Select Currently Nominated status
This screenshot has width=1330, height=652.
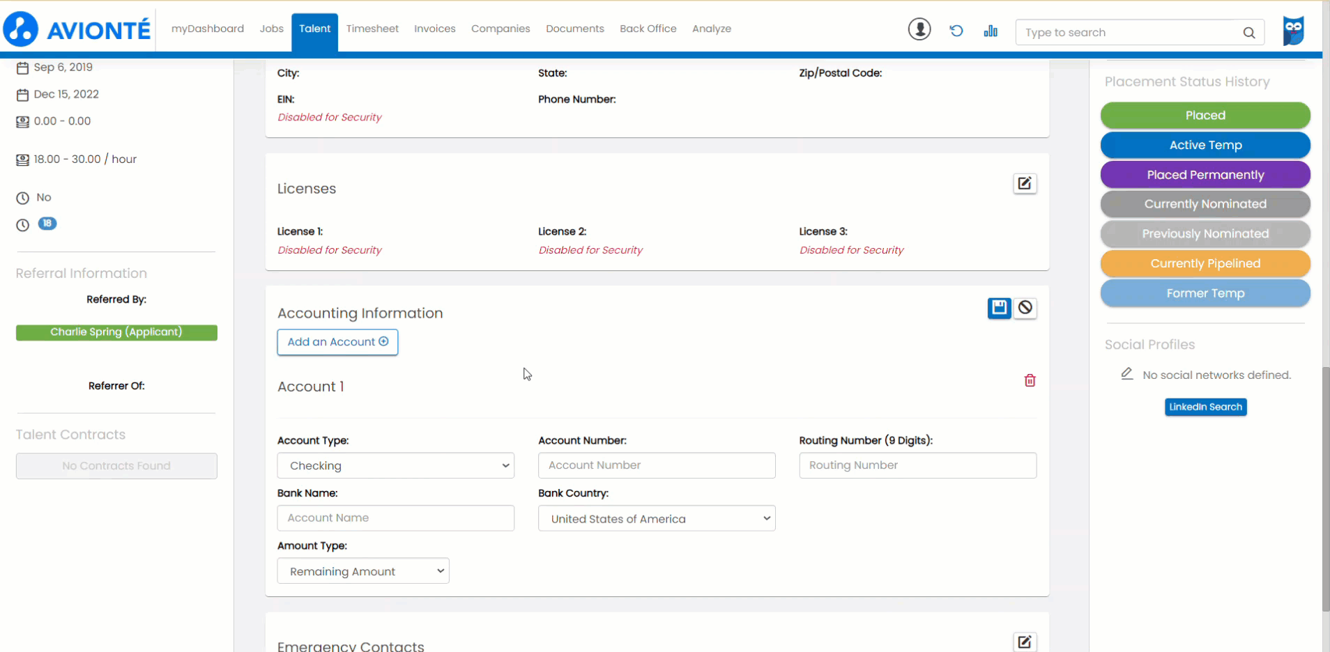click(x=1205, y=204)
